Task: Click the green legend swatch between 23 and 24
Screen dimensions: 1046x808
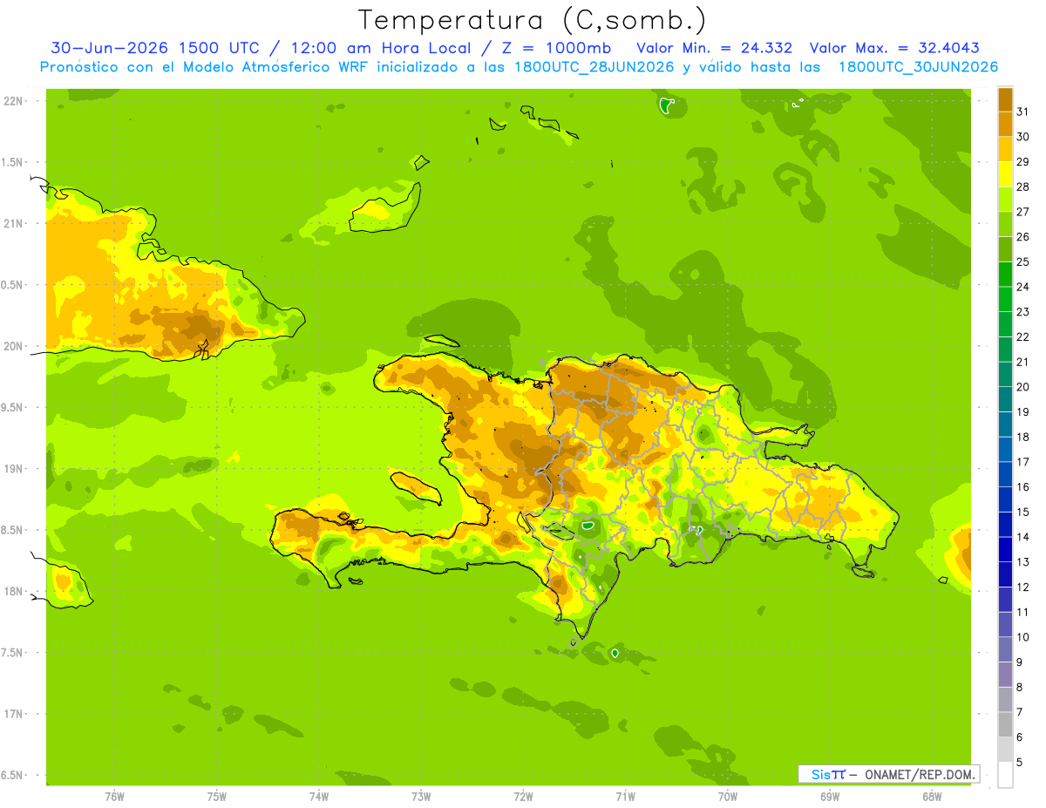Action: tap(1005, 299)
